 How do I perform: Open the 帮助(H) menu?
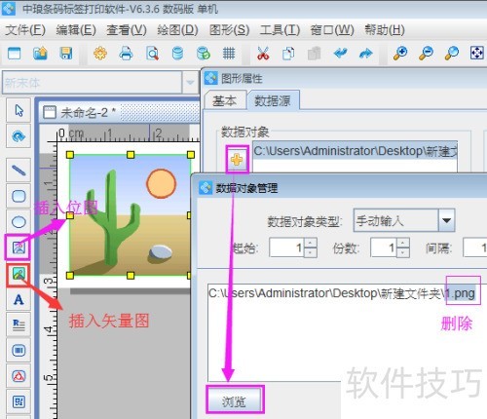coord(385,30)
